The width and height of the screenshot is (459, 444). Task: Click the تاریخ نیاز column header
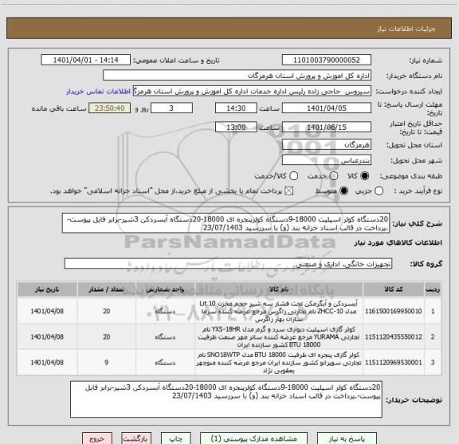[47, 289]
